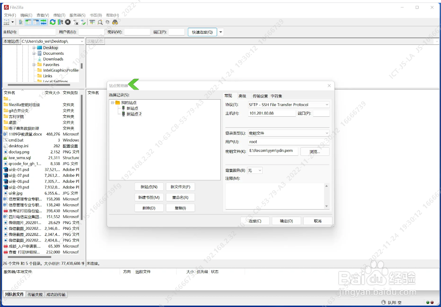Click the reconnect to last server icon
This screenshot has width=441, height=307.
tap(83, 22)
